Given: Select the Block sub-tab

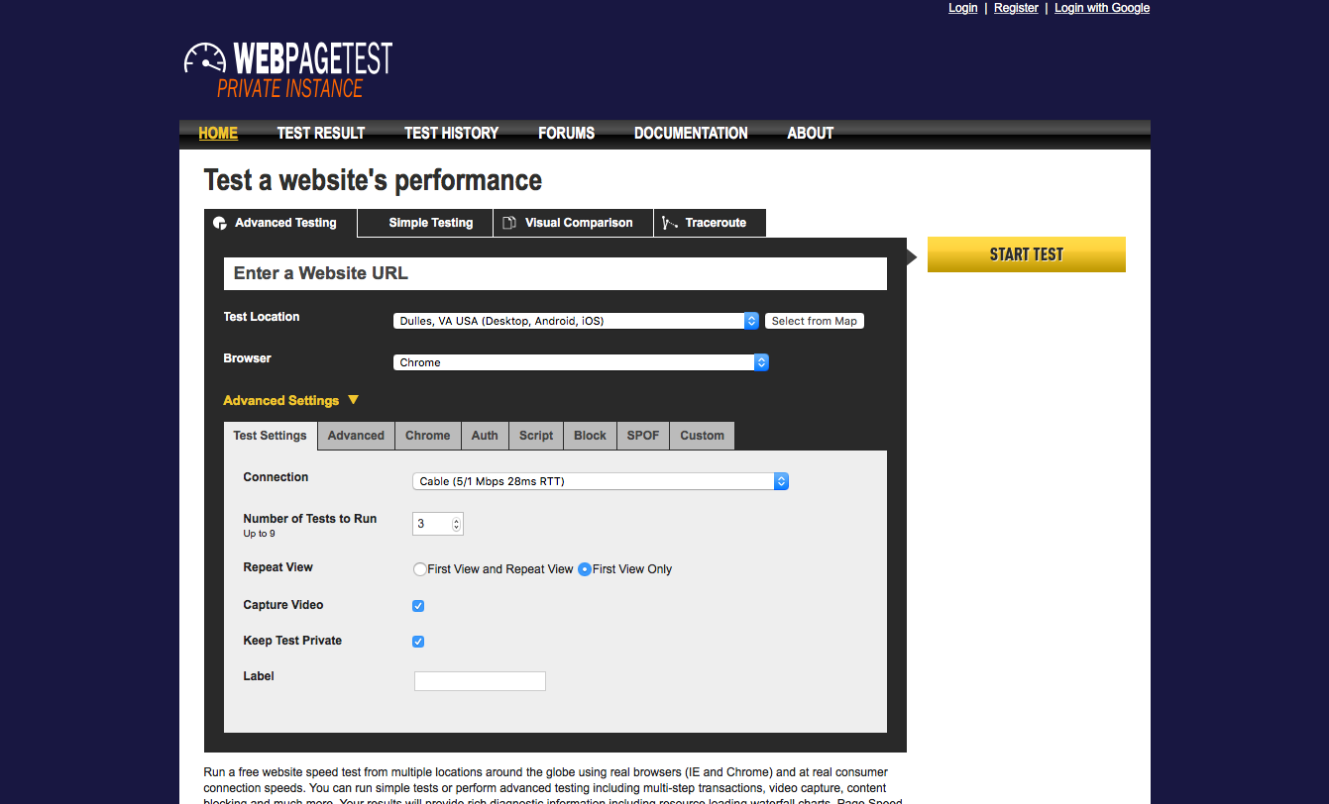Looking at the screenshot, I should click(x=590, y=436).
